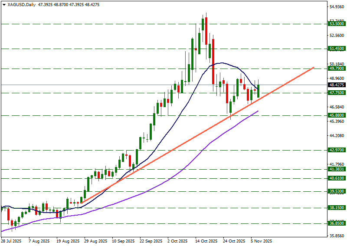
Task: Click the 47.7500 price level label
Action: [x=337, y=93]
